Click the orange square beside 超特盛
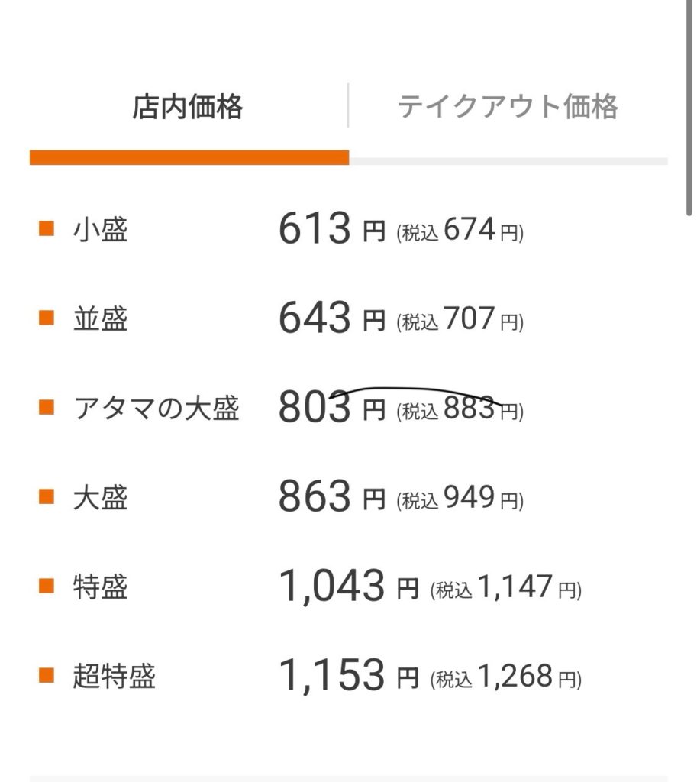The image size is (697, 782). tap(47, 676)
